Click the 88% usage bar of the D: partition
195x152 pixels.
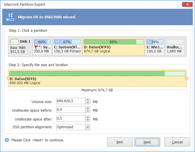(x=113, y=42)
